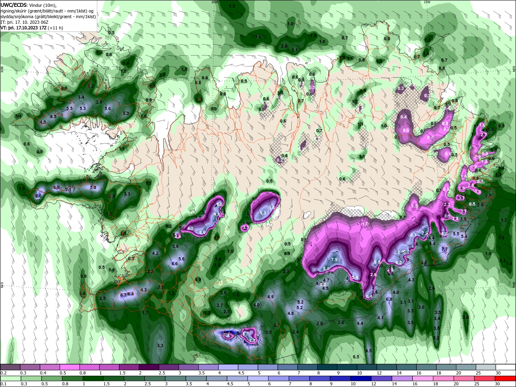Click the sleet legend swatch between 0.2 and 0.3
Screen dimensions: 516x387
tap(10, 367)
